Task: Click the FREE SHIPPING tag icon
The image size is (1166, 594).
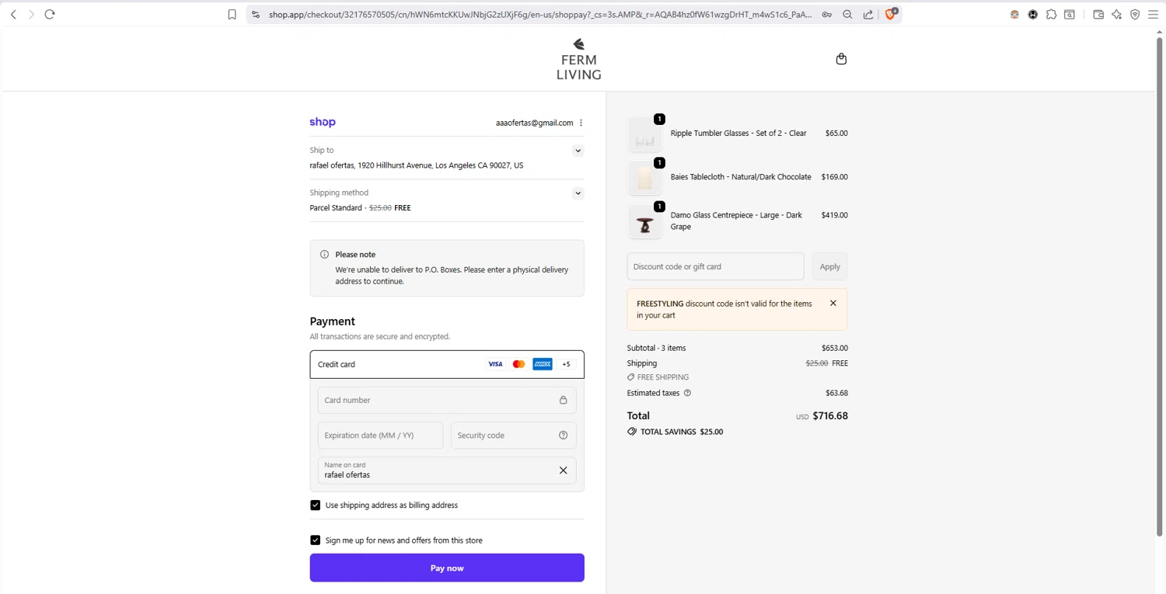Action: tap(631, 377)
